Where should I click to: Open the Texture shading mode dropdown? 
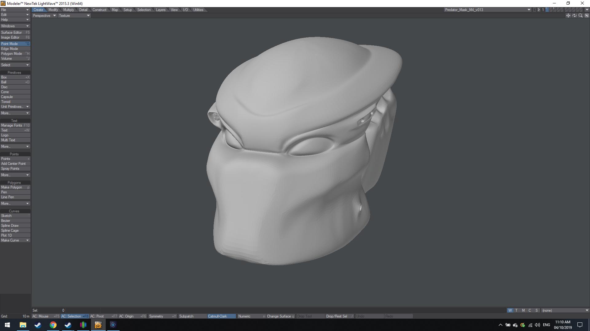[x=74, y=16]
